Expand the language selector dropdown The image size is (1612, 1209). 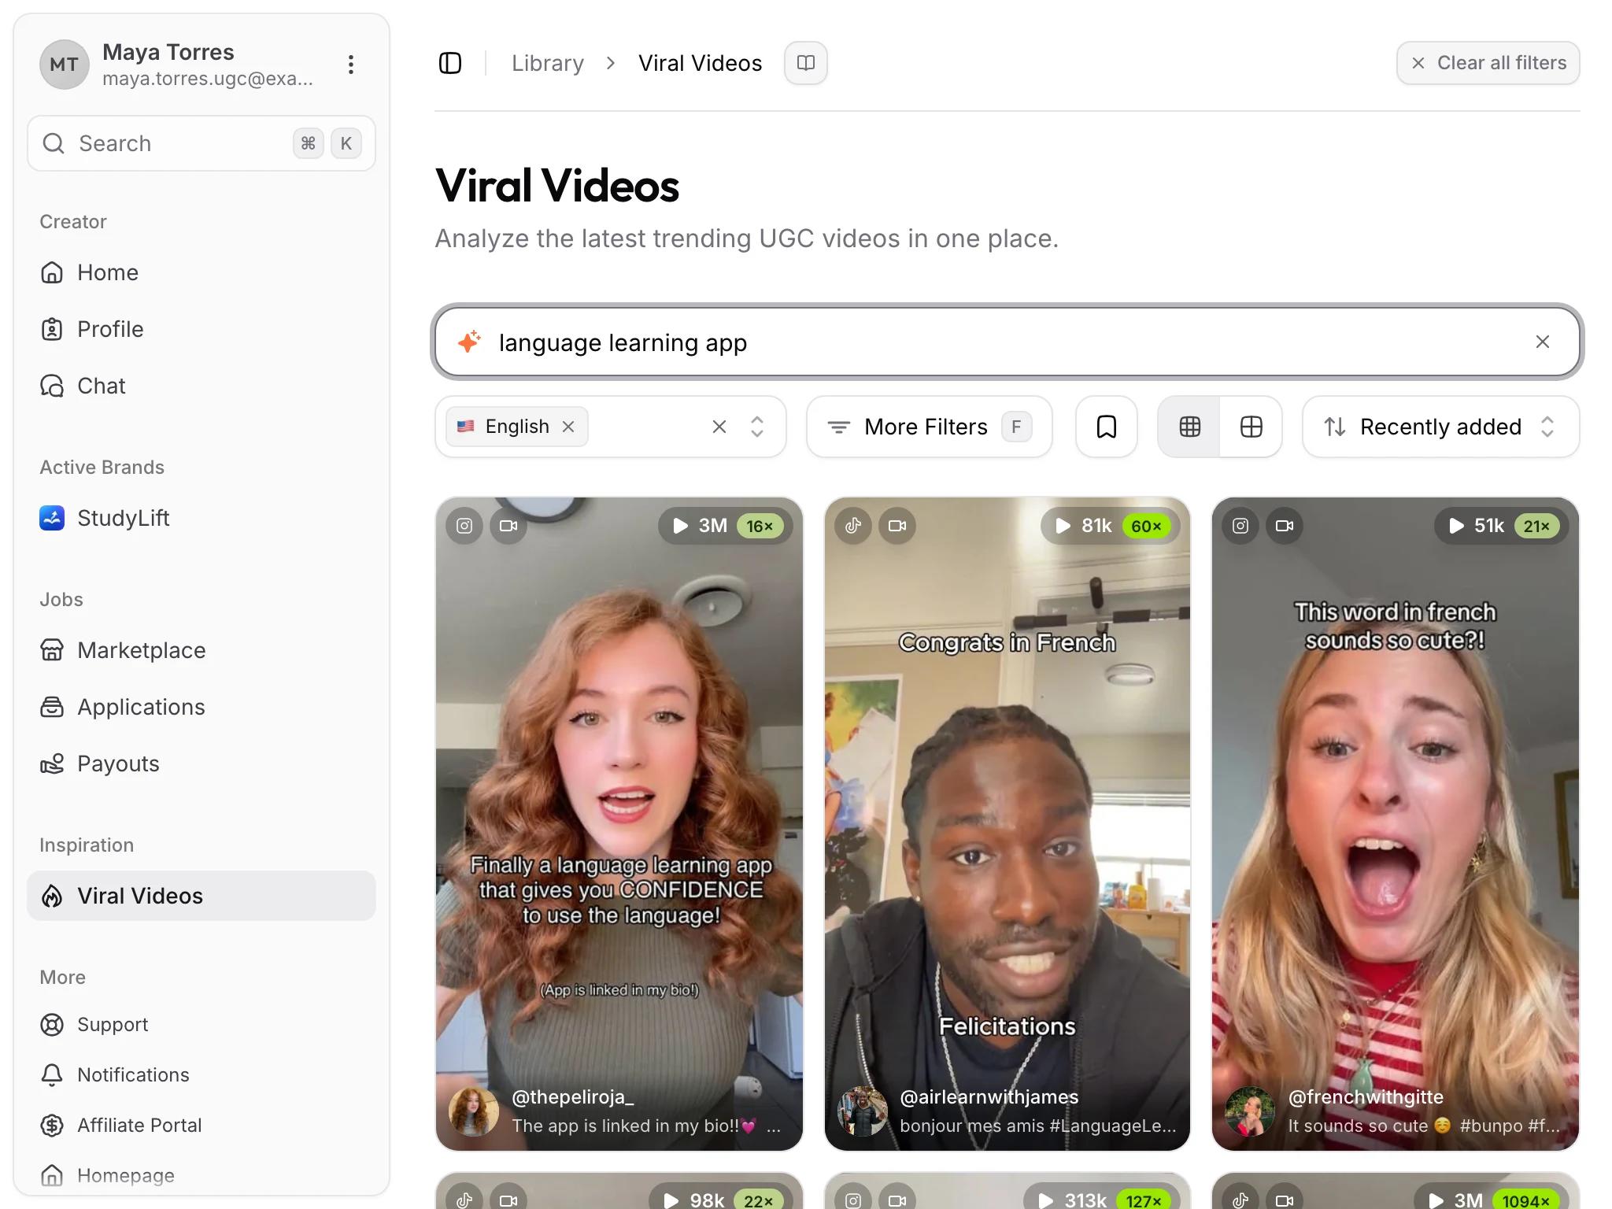757,427
